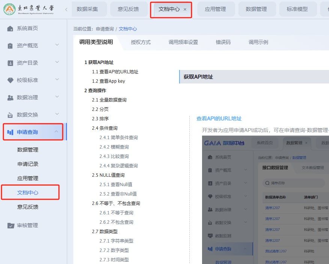The width and height of the screenshot is (329, 264).
Task: Click the 审核管理 checkmark icon
Action: (x=10, y=226)
